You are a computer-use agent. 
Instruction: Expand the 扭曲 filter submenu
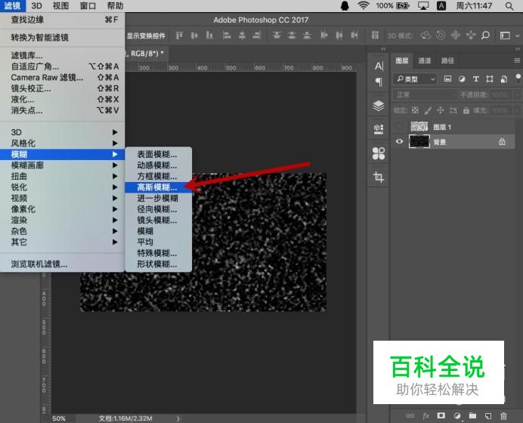tap(63, 176)
